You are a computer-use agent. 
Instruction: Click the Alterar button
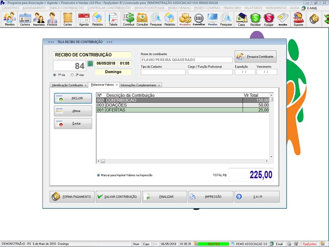pyautogui.click(x=73, y=111)
